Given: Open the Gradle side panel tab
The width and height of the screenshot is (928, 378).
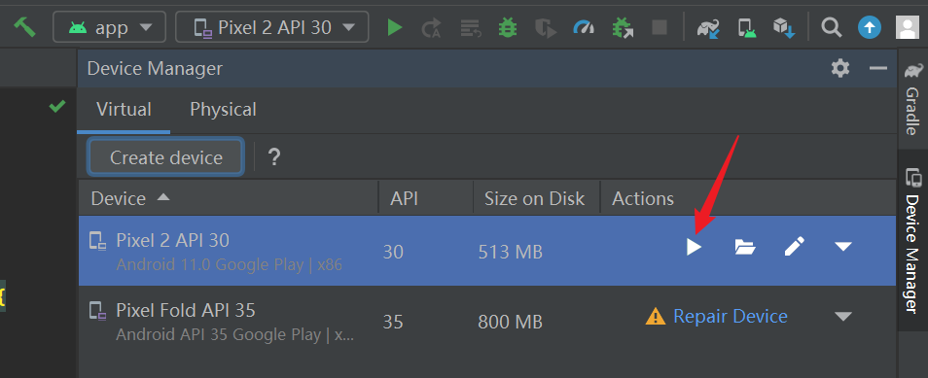Looking at the screenshot, I should [x=912, y=99].
